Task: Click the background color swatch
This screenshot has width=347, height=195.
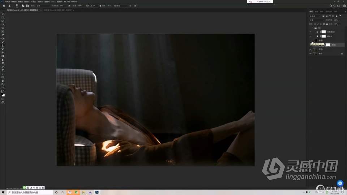Action: point(4,95)
